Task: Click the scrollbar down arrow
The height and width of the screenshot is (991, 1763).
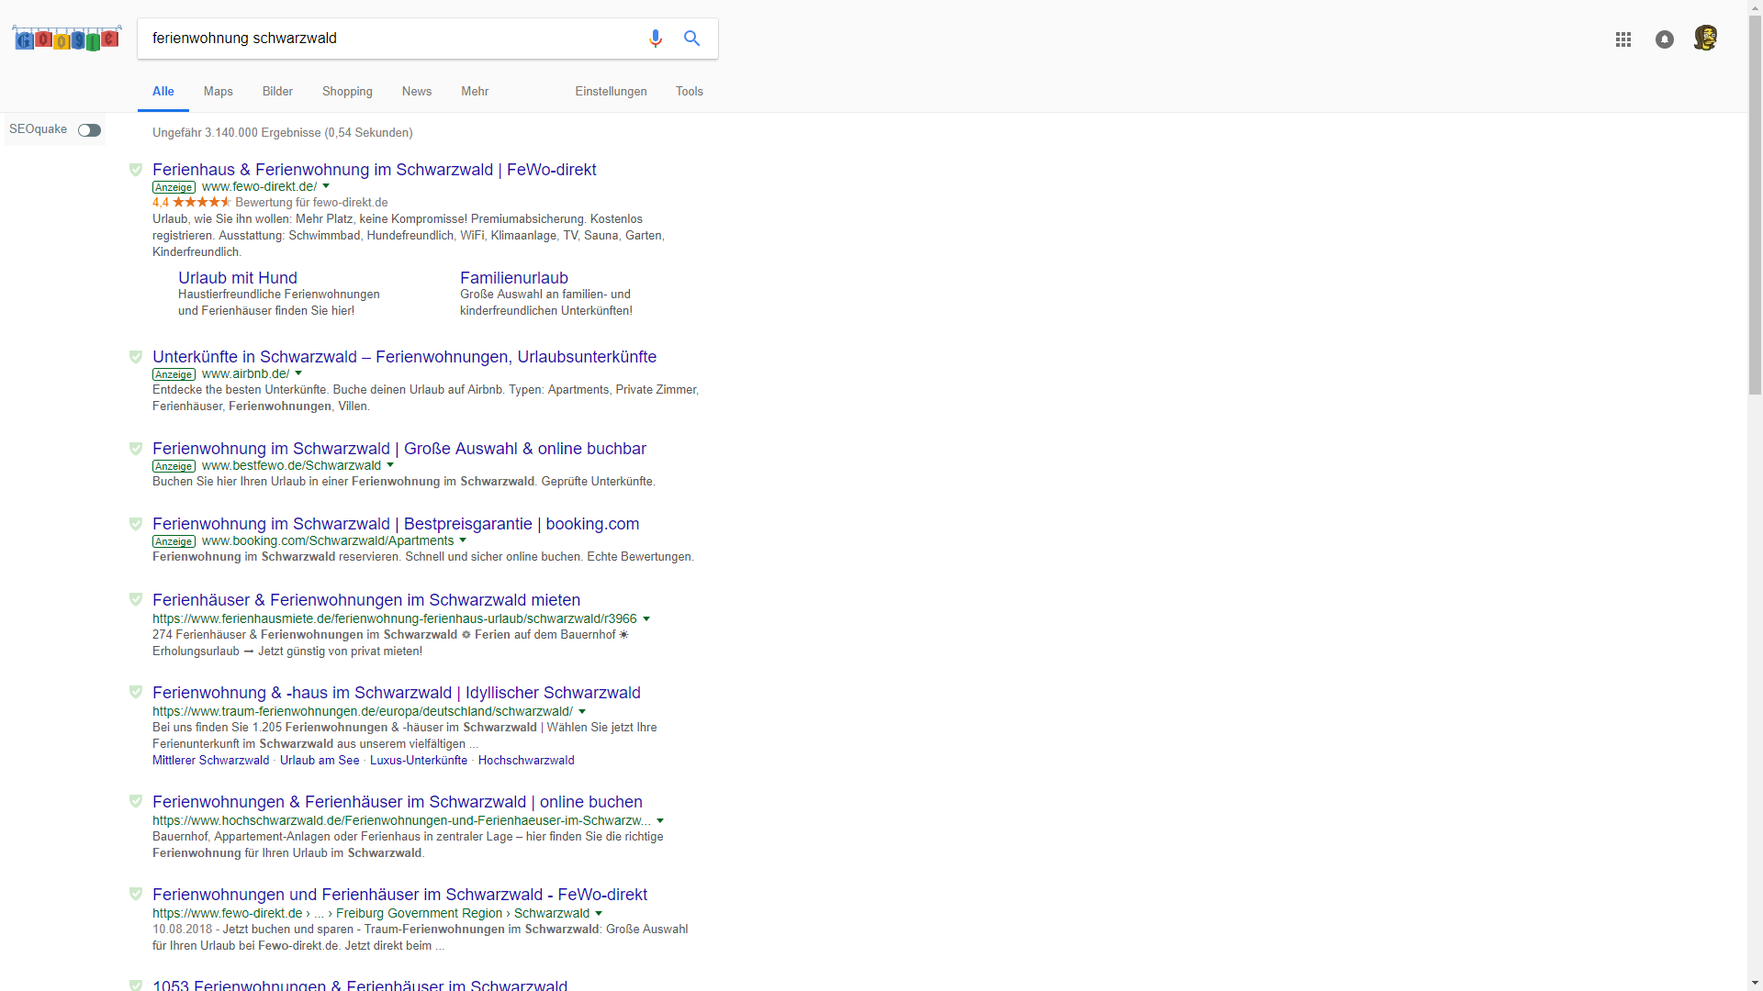Action: [1755, 983]
